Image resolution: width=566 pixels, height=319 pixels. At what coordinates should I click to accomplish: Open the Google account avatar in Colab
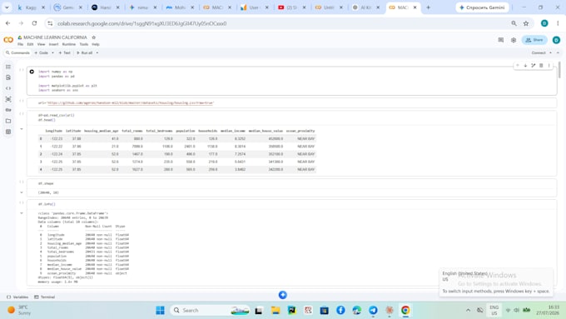pos(556,40)
